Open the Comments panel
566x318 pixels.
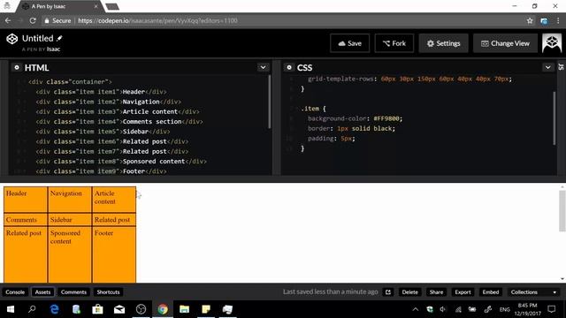tap(73, 292)
